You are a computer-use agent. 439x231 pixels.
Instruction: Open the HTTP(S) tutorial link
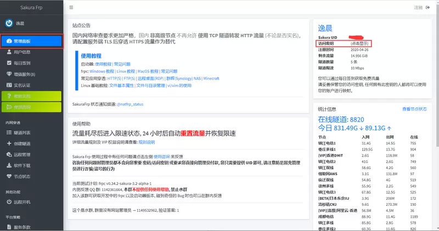click(114, 78)
